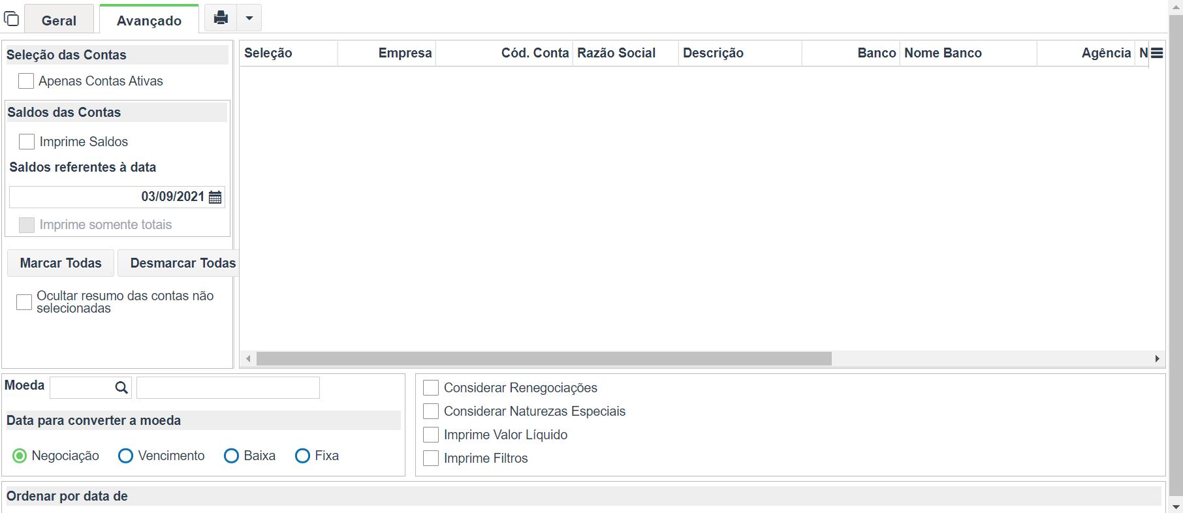Click the grid scroll-left arrow

click(248, 358)
